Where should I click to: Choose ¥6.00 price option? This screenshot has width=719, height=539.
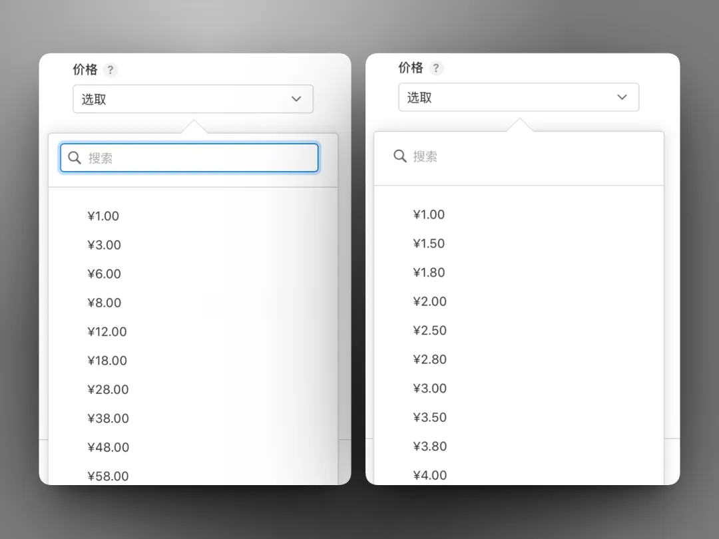pyautogui.click(x=104, y=273)
